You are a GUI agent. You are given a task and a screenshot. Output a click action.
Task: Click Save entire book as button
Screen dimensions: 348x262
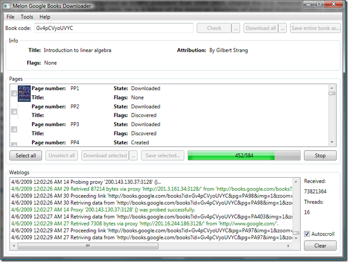(x=315, y=28)
